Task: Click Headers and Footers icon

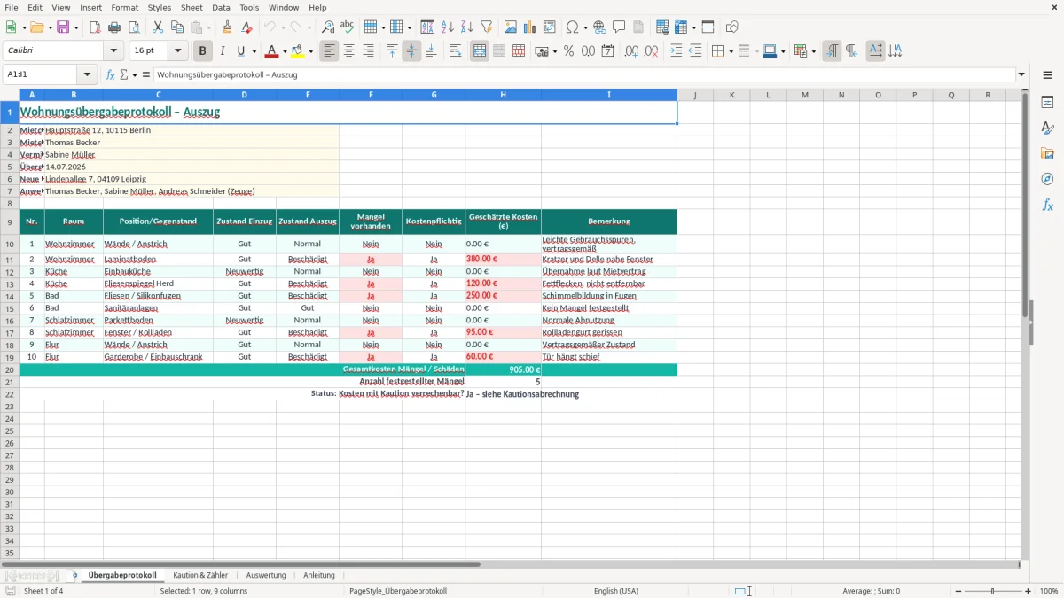Action: 638,27
